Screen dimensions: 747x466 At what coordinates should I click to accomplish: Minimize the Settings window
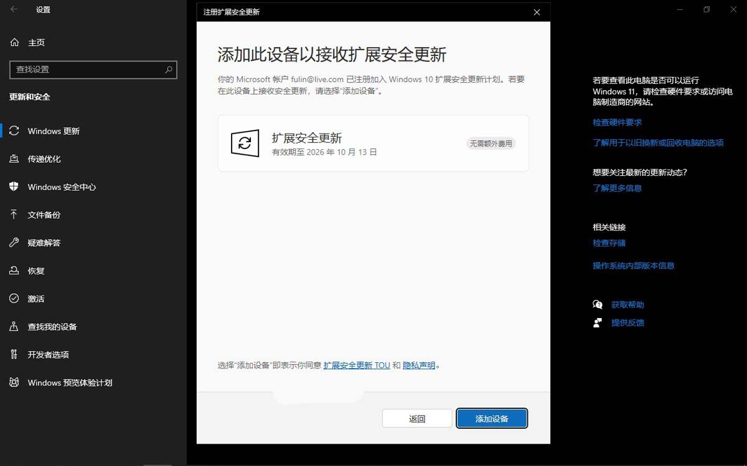679,9
